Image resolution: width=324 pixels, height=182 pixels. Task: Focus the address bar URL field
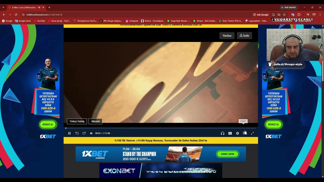pyautogui.click(x=137, y=15)
